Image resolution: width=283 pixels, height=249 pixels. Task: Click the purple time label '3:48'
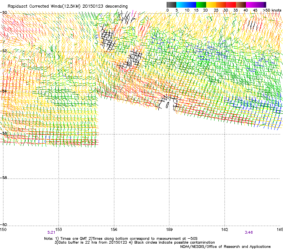tap(249, 233)
